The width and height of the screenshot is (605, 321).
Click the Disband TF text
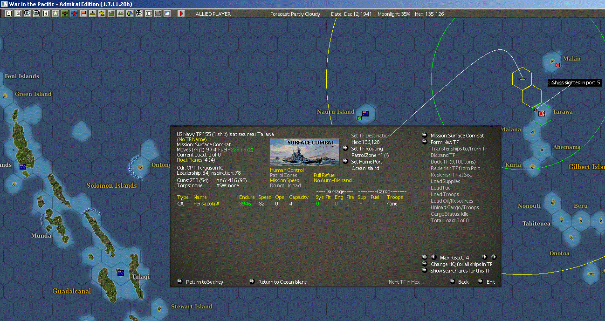[x=443, y=155]
